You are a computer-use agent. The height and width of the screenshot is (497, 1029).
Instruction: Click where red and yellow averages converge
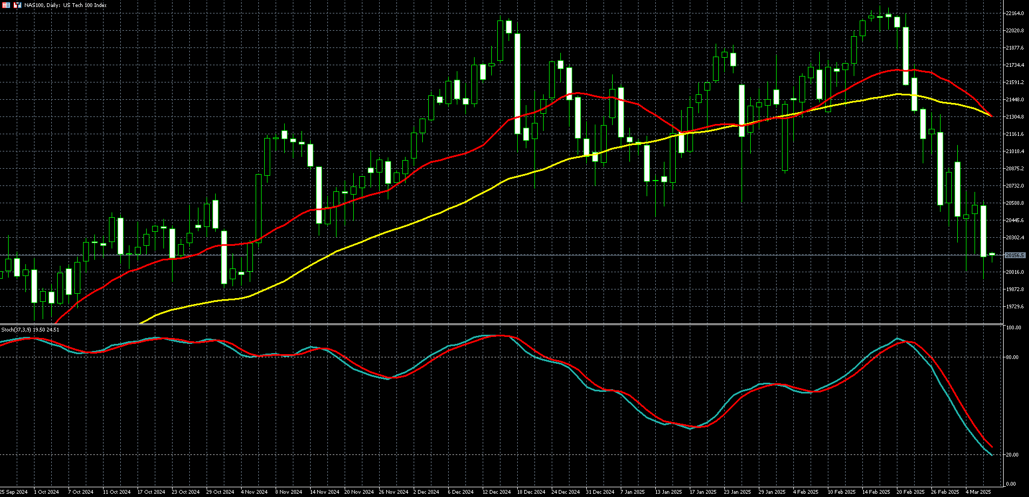(x=991, y=116)
